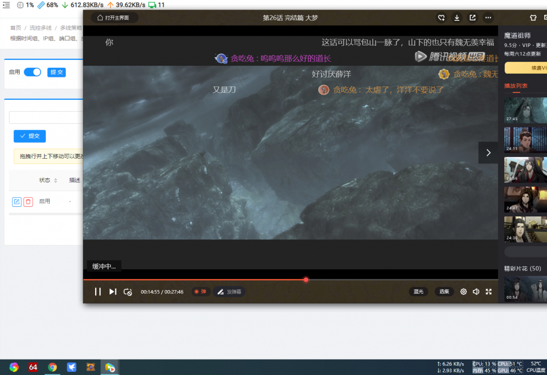The height and width of the screenshot is (375, 547).
Task: Skip to the next episode
Action: (x=113, y=292)
